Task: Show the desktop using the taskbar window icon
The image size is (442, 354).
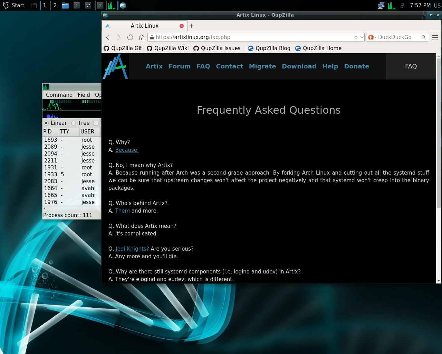Action: point(34,5)
